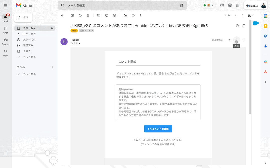Remove the 受信トレイ label chip
This screenshot has width=270, height=168.
pyautogui.click(x=92, y=31)
